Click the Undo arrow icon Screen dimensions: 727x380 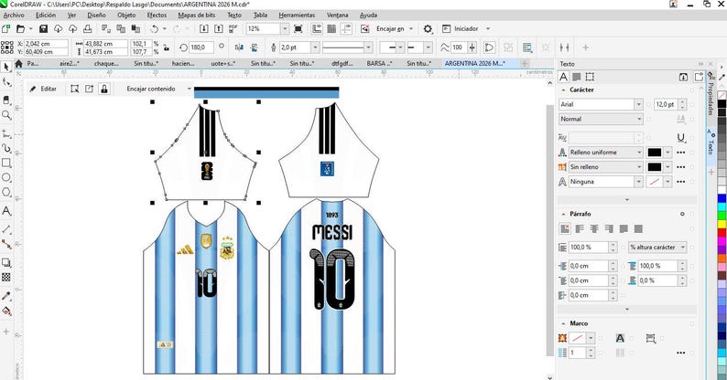[154, 28]
